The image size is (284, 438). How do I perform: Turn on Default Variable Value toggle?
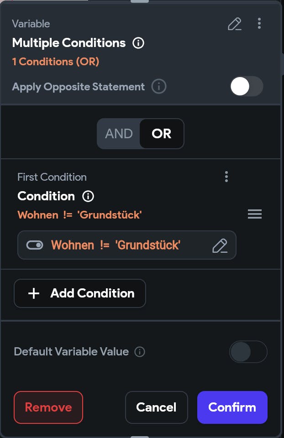(247, 352)
